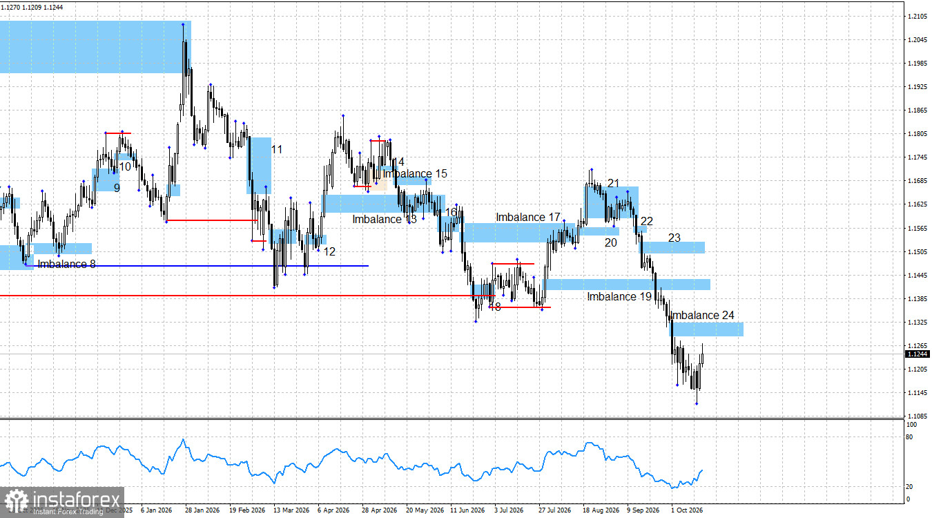Click the 1.1565 price axis label

click(918, 228)
